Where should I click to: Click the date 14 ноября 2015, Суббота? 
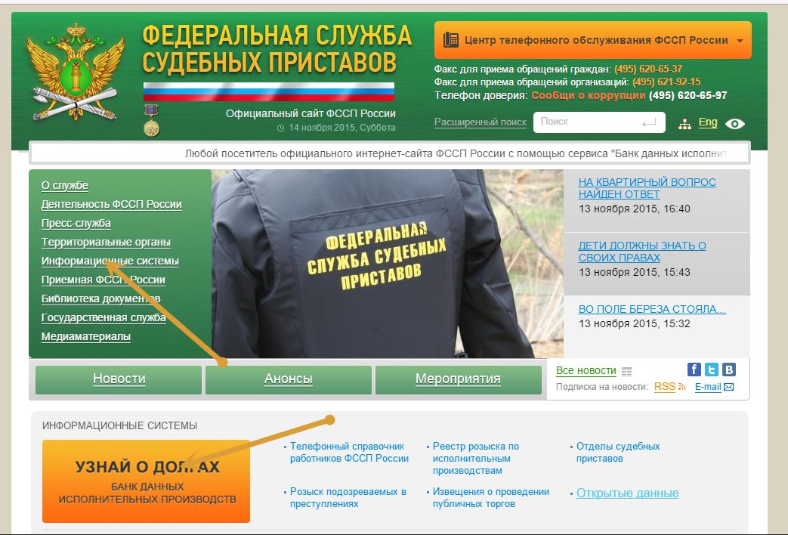pyautogui.click(x=341, y=128)
